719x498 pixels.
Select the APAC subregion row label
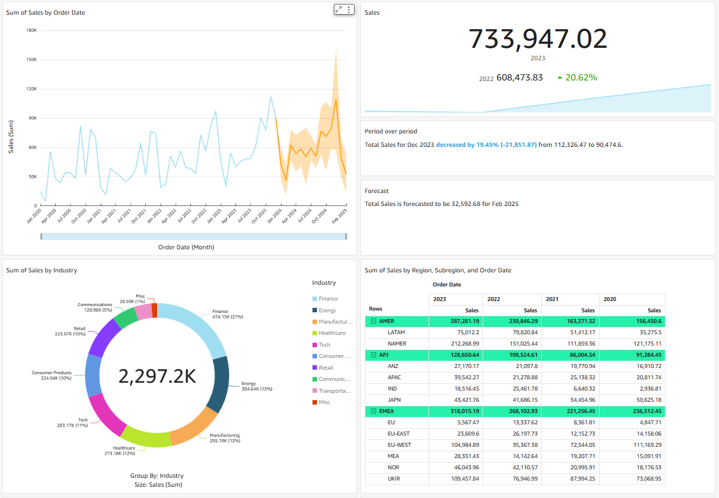[395, 378]
